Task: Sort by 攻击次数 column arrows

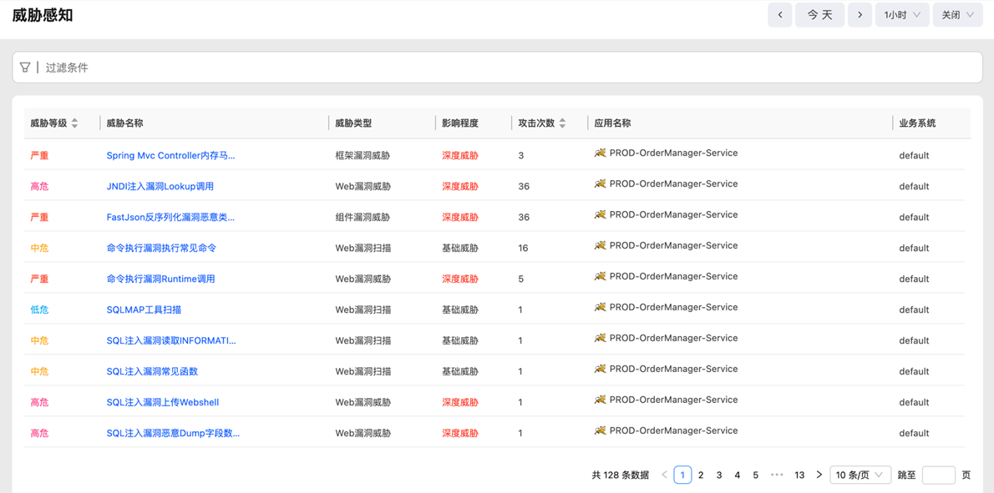Action: point(562,123)
